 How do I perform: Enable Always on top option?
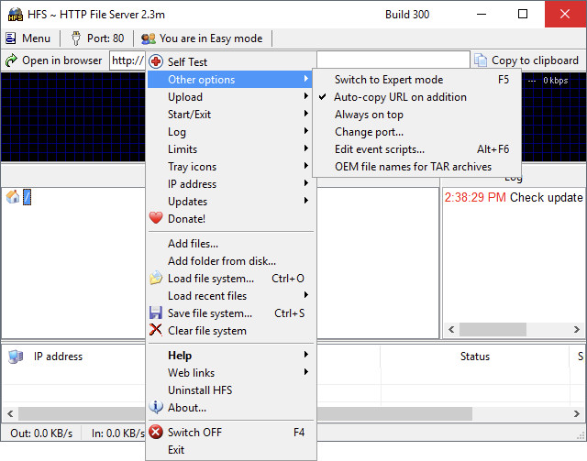pyautogui.click(x=369, y=115)
